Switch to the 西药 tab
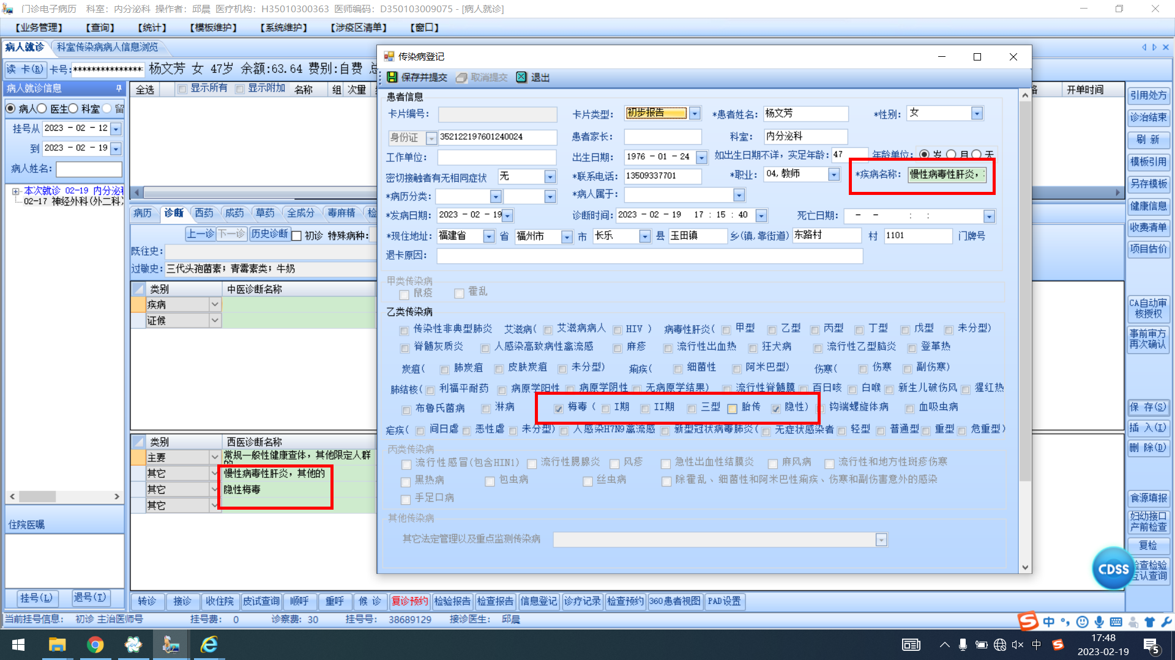The image size is (1175, 660). pyautogui.click(x=204, y=213)
